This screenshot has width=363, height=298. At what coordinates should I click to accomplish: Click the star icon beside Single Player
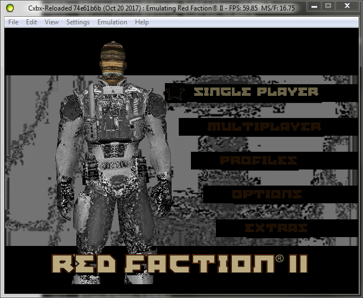175,93
